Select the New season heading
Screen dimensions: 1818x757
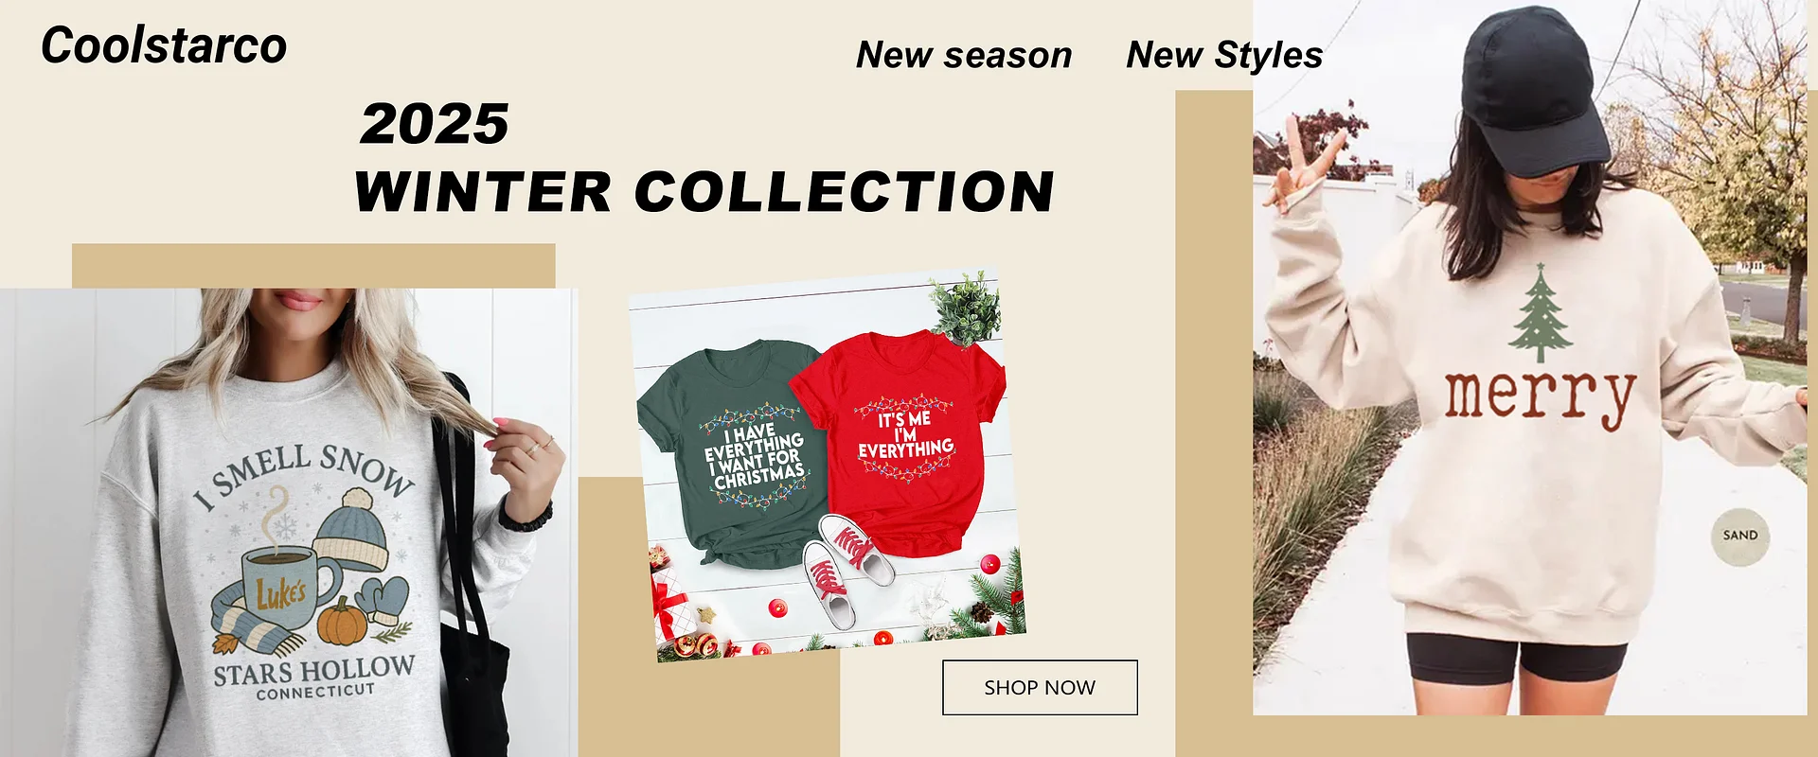964,55
